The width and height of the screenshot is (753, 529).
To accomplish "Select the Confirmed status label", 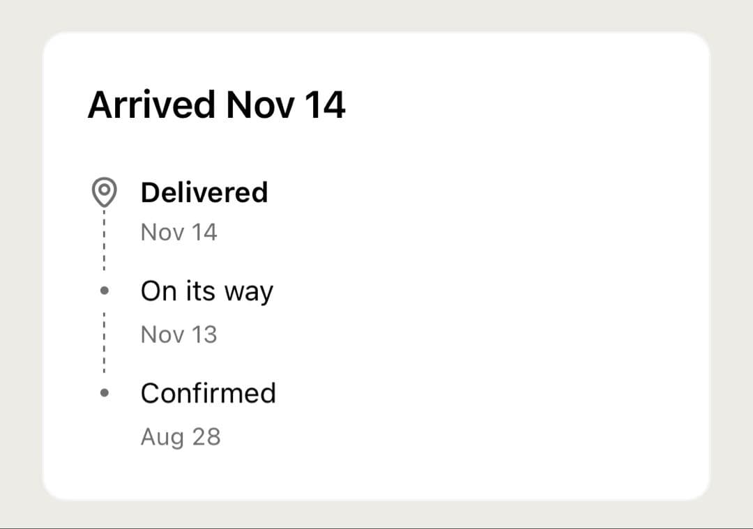I will coord(208,393).
